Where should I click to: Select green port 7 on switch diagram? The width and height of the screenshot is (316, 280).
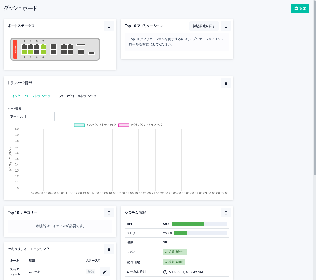point(43,47)
